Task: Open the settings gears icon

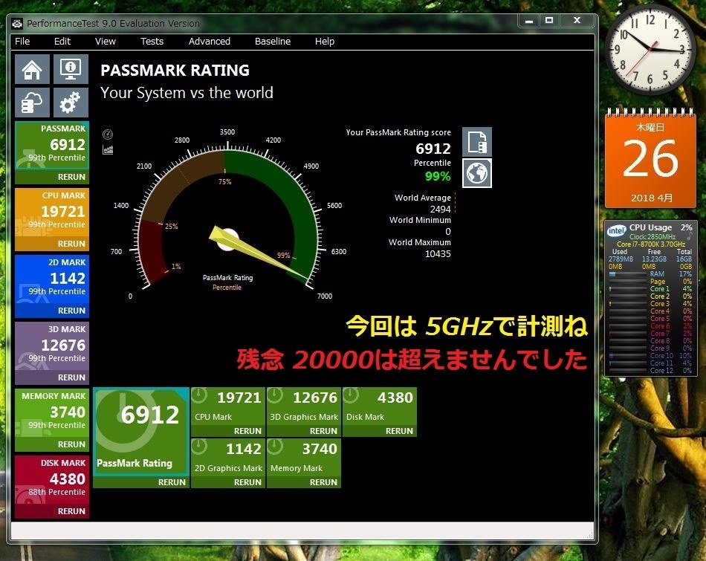Action: [x=71, y=103]
